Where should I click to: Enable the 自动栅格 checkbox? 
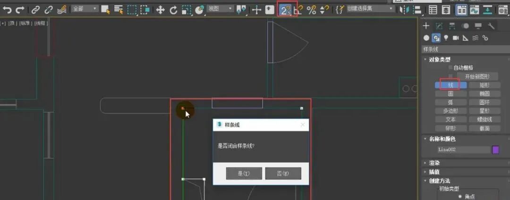point(450,67)
